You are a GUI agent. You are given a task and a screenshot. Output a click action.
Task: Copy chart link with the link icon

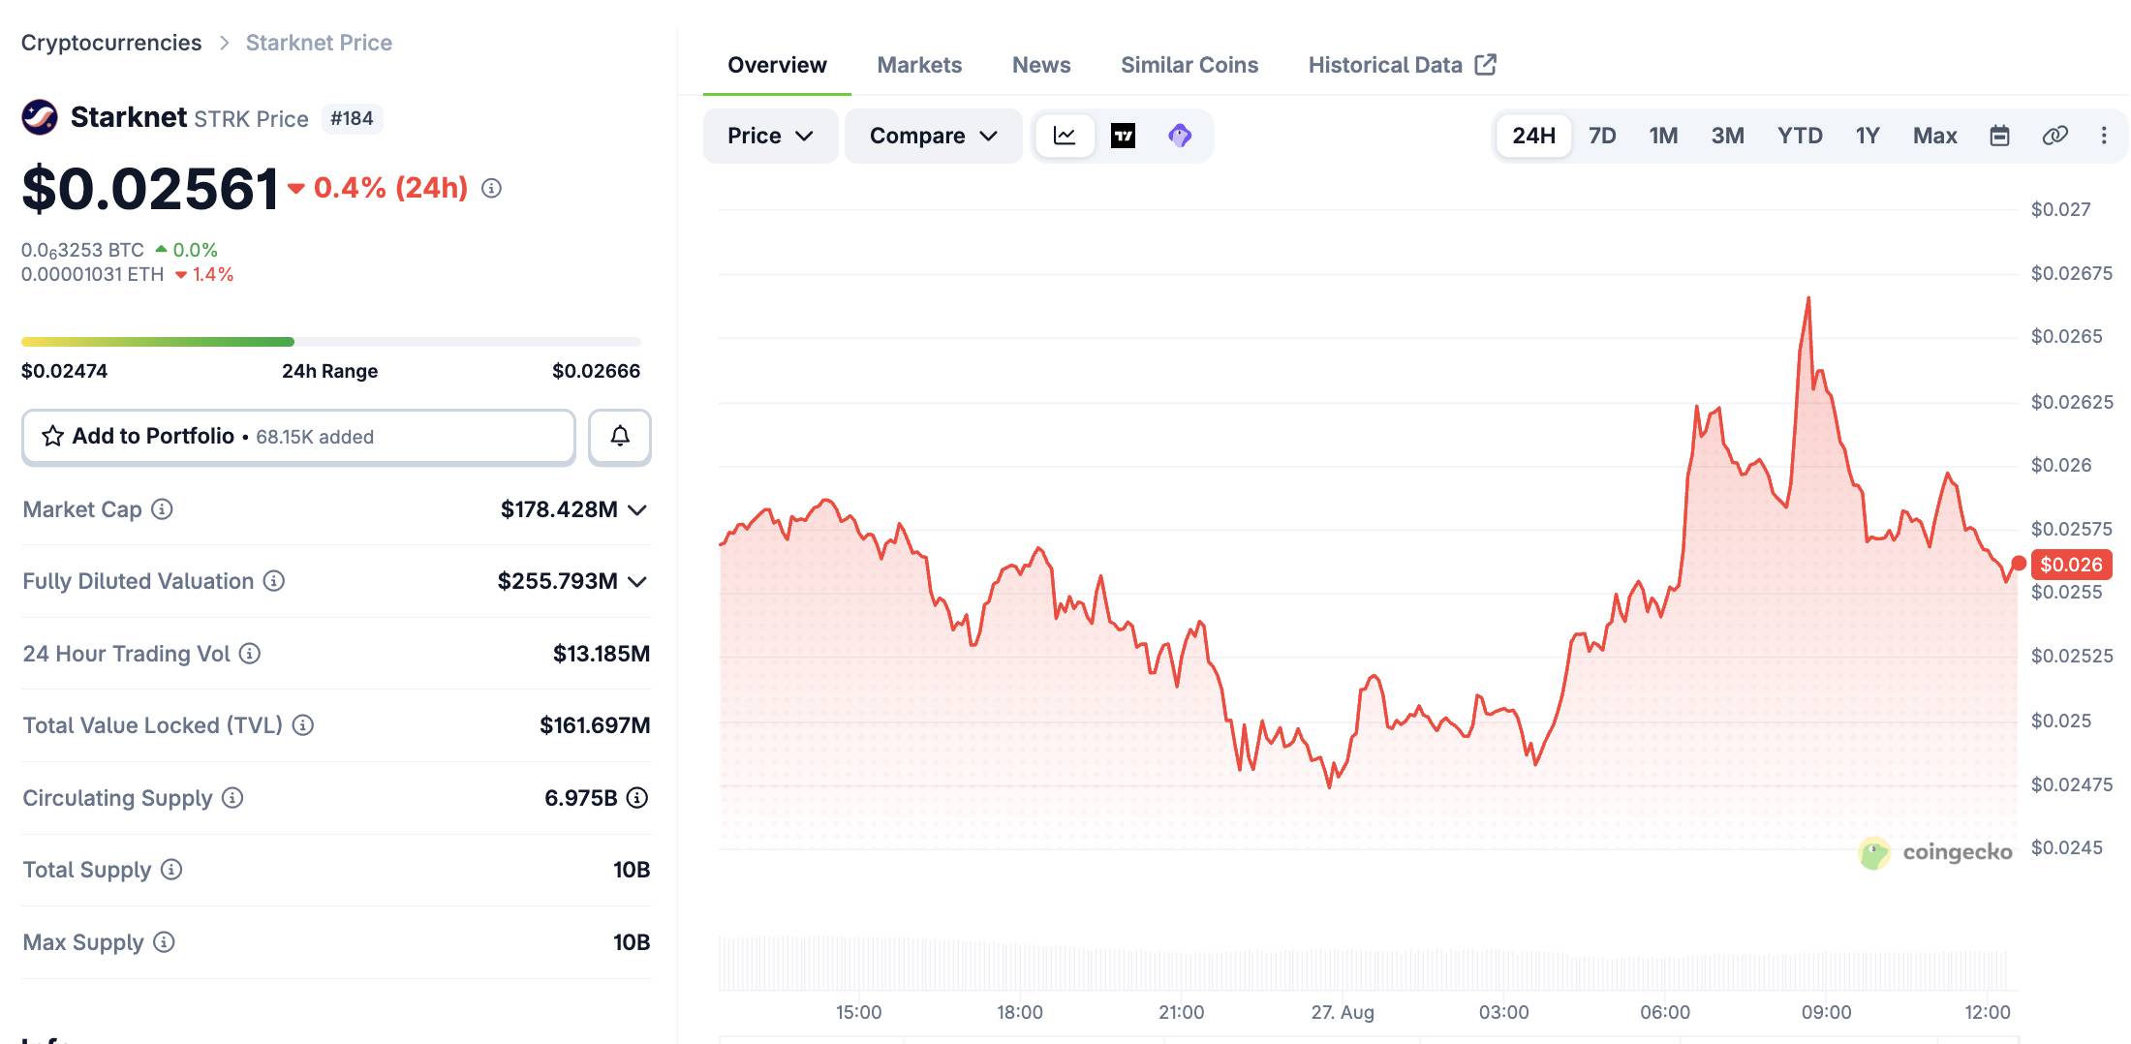coord(2054,136)
